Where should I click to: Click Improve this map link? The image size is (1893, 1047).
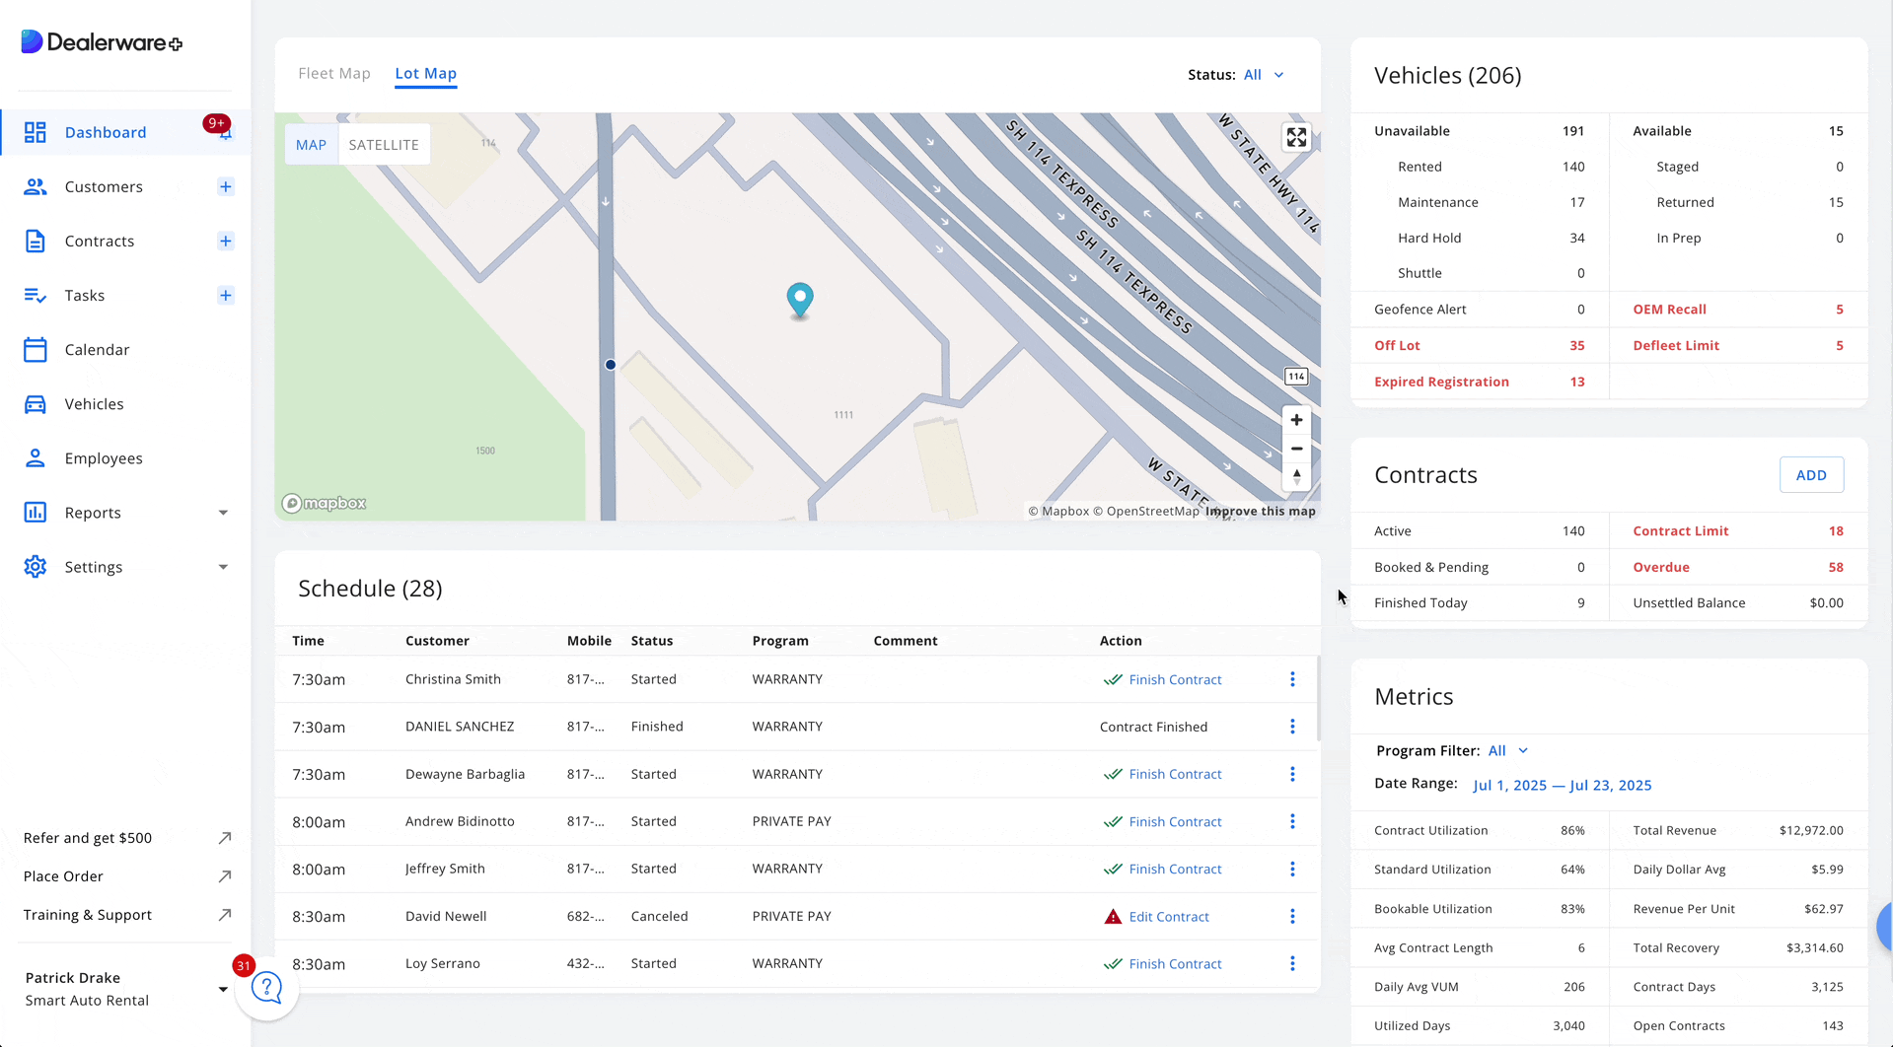tap(1260, 511)
